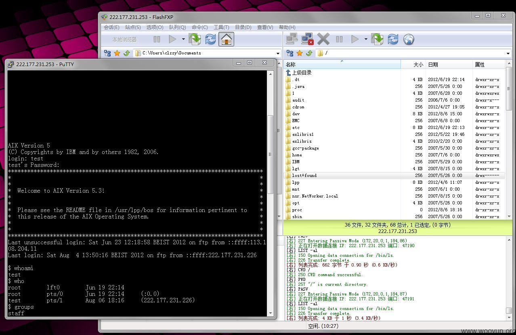Sort by 大小 column header
Image resolution: width=516 pixels, height=335 pixels.
click(413, 65)
